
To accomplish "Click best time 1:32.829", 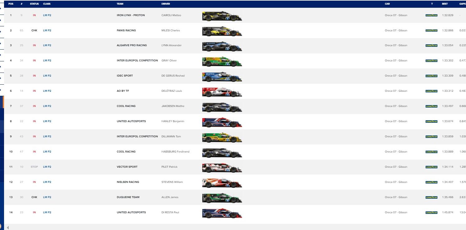I will (447, 15).
